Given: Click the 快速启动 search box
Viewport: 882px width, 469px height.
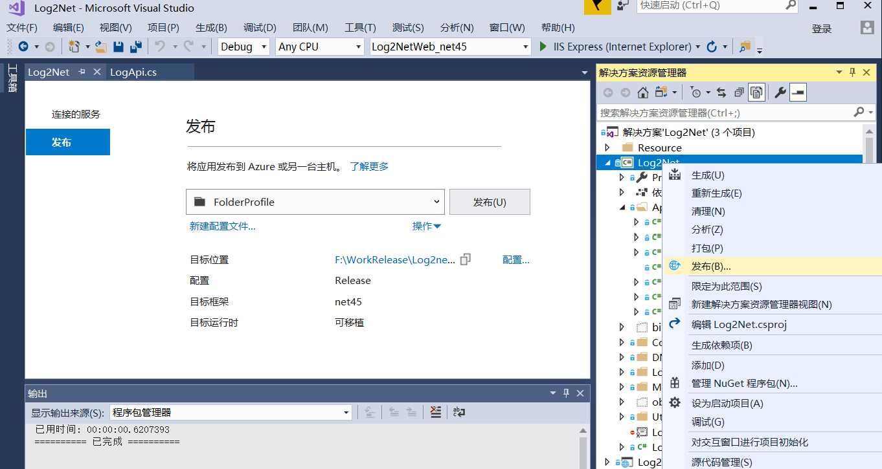Looking at the screenshot, I should (x=718, y=6).
